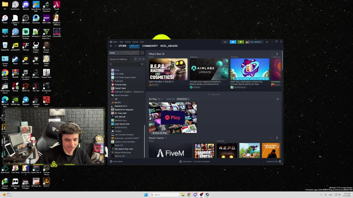Viewport: 353px width, 198px height.
Task: Open Friends & Chat
Action: (274, 162)
